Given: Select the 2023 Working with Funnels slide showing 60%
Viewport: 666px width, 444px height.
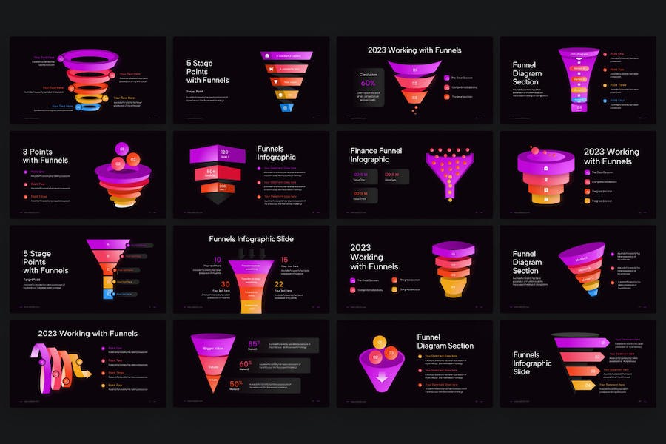Looking at the screenshot, I should click(x=414, y=81).
